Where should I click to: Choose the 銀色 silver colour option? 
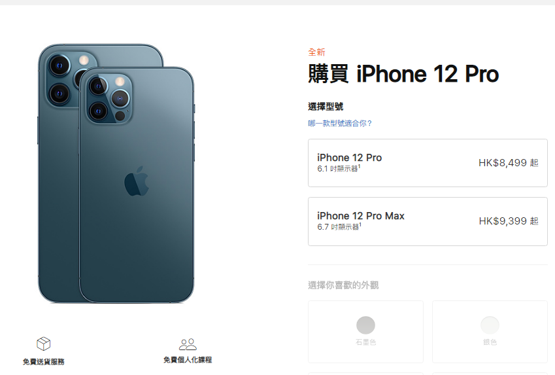click(490, 332)
